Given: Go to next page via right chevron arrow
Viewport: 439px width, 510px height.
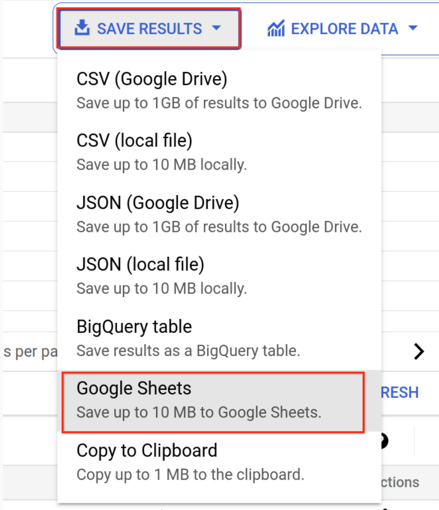Looking at the screenshot, I should (x=419, y=351).
